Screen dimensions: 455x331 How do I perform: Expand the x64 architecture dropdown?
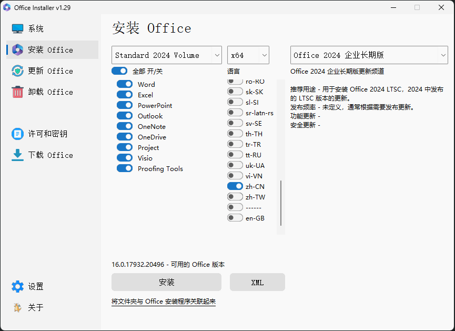[x=248, y=55]
